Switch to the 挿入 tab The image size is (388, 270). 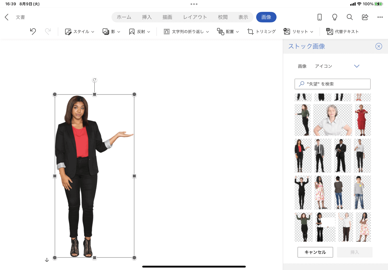coord(147,17)
